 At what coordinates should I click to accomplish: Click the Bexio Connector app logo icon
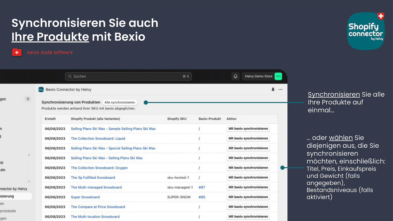41,90
